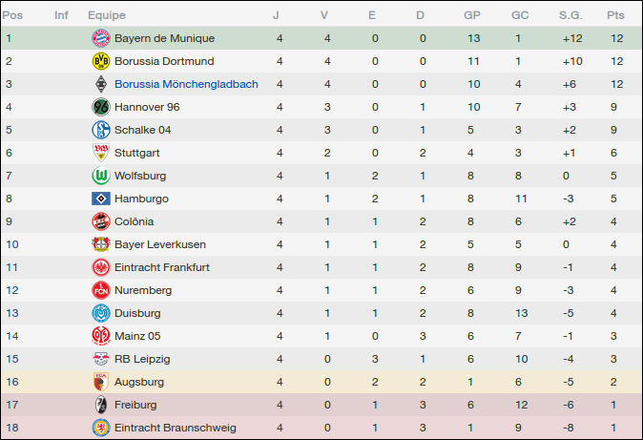Sort table by Pos column header
The image size is (643, 440).
(13, 15)
